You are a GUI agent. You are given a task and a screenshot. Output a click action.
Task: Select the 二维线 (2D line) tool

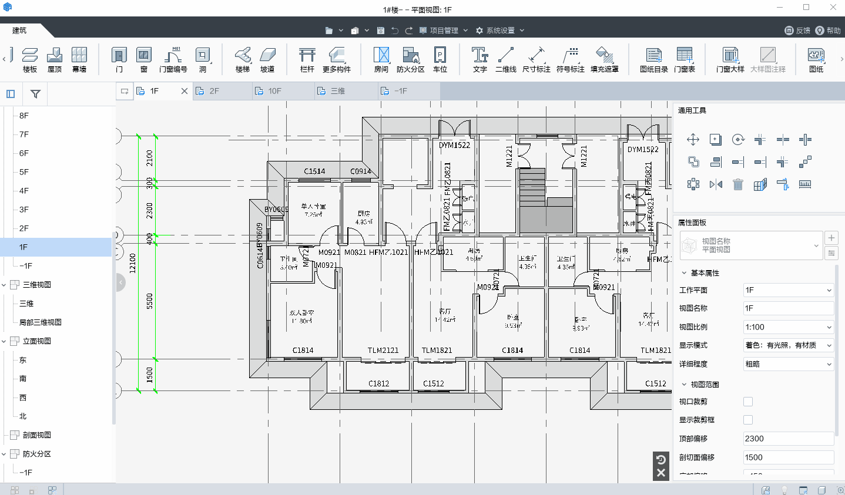pyautogui.click(x=506, y=60)
